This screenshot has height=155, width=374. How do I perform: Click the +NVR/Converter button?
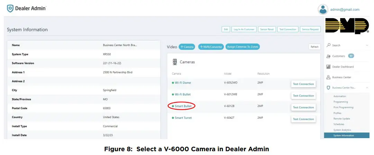pyautogui.click(x=211, y=47)
